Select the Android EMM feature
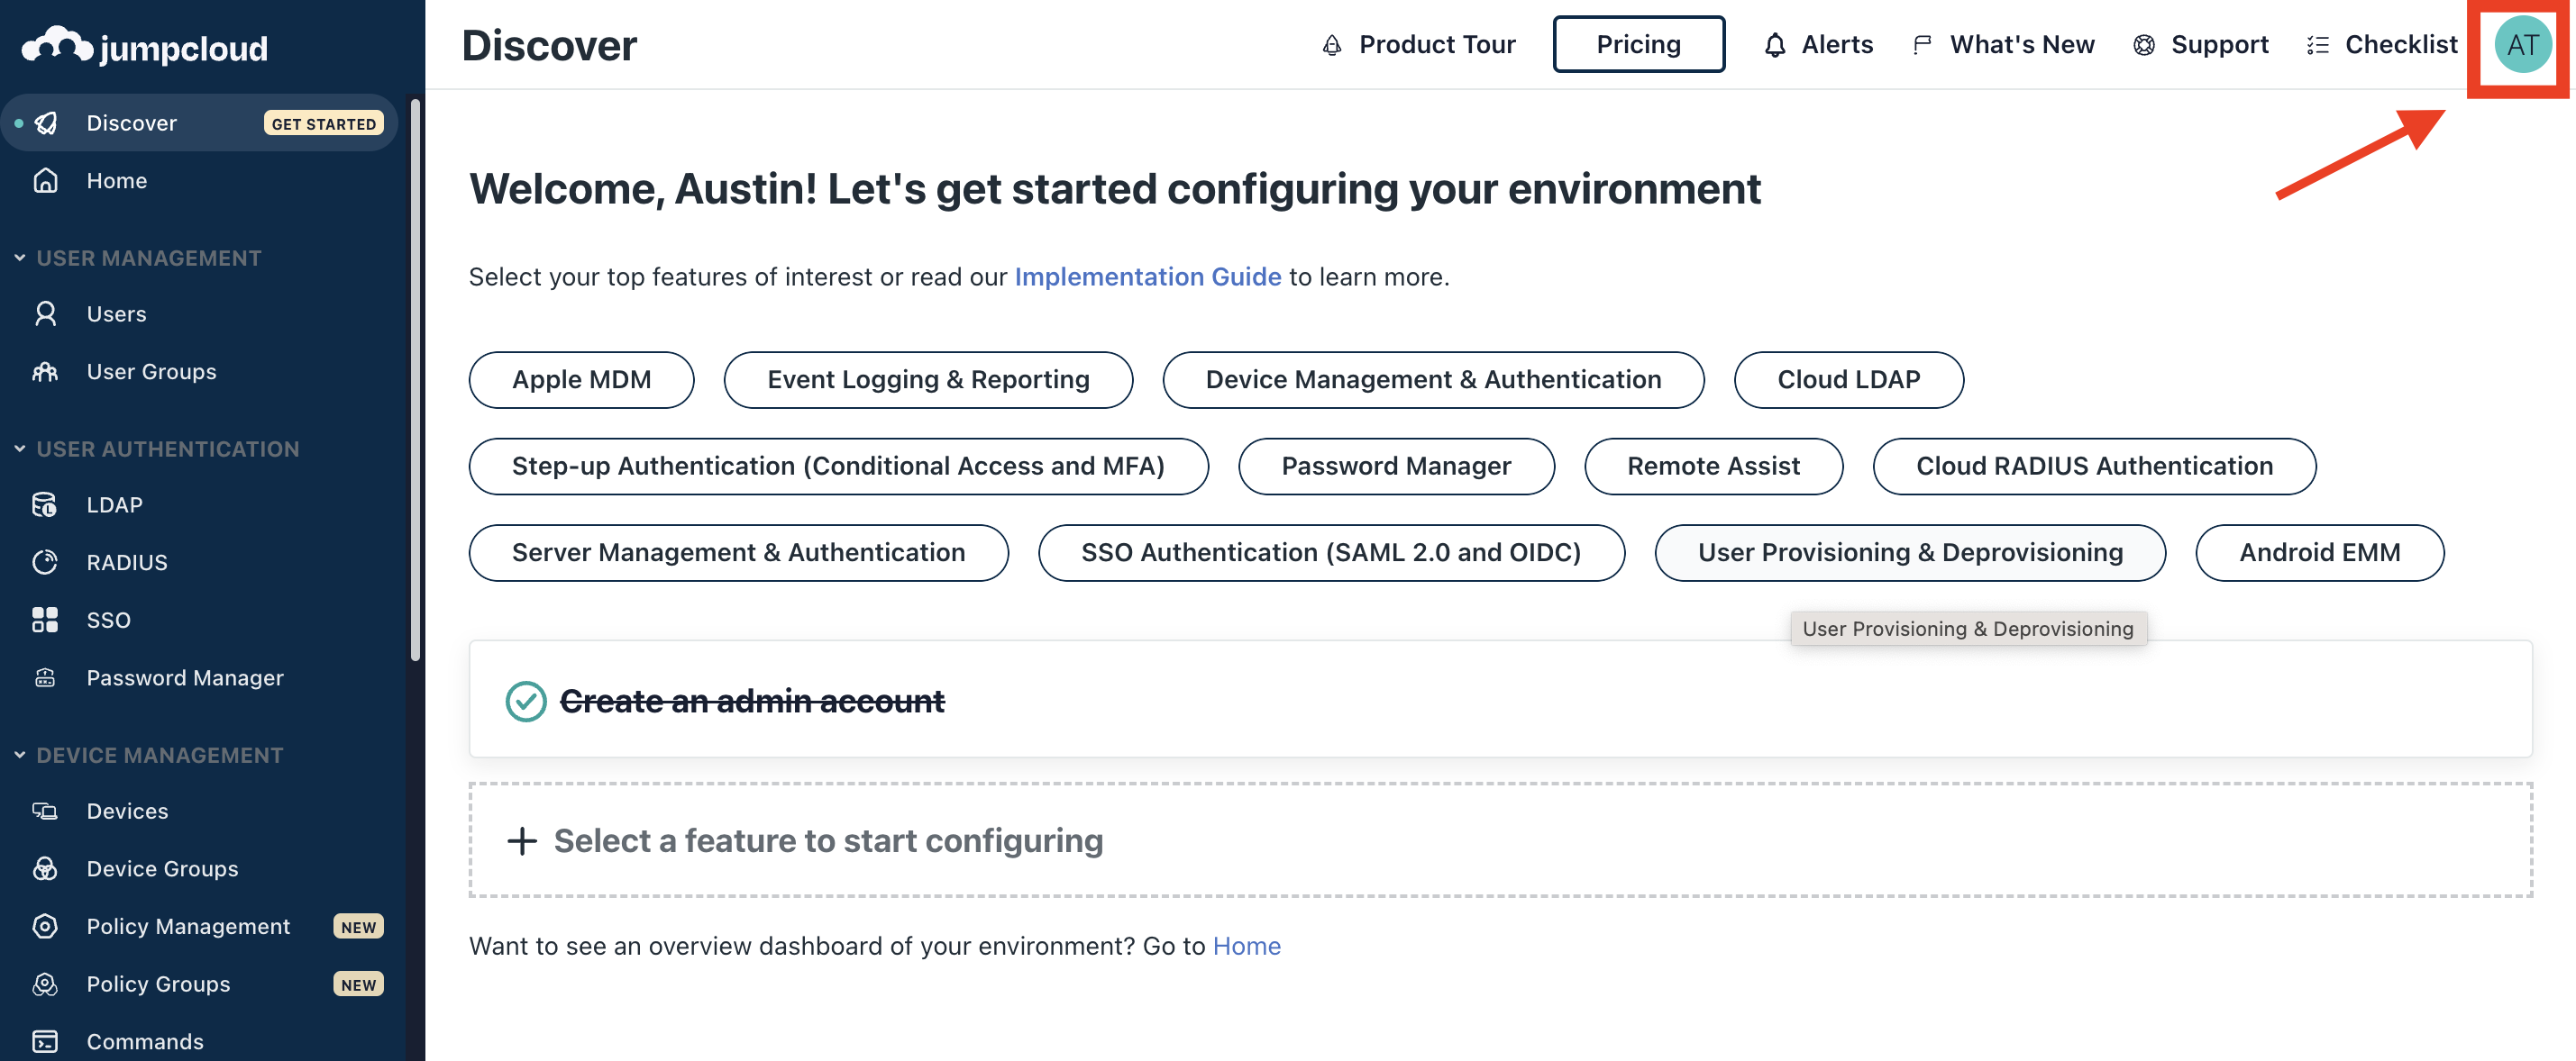This screenshot has width=2576, height=1061. point(2319,552)
